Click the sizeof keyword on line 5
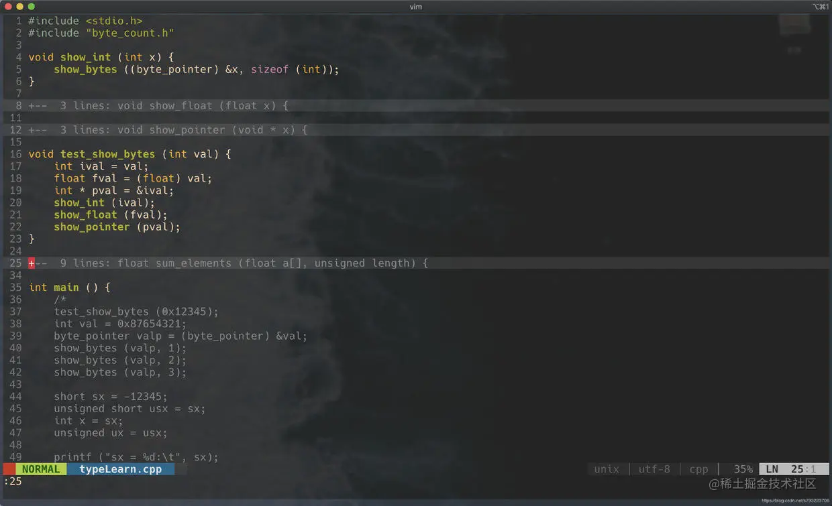Viewport: 832px width, 506px height. pos(270,69)
